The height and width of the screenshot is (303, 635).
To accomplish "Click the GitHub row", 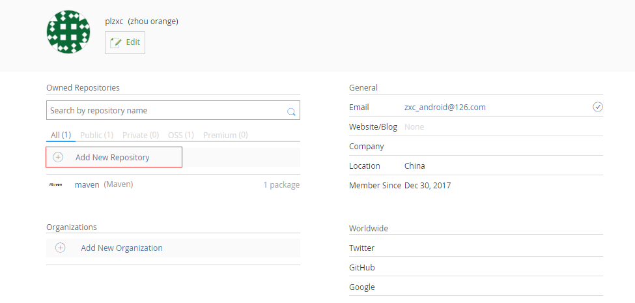I will click(476, 267).
